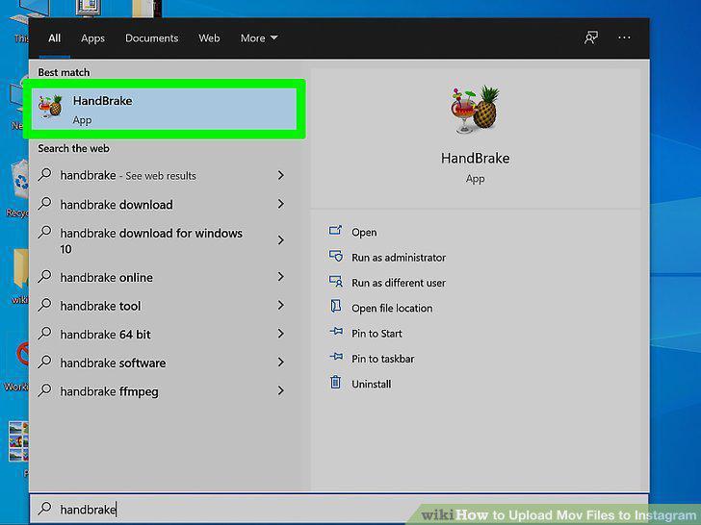Expand chevron next to 'handbrake download'
The image size is (701, 525).
(x=281, y=204)
